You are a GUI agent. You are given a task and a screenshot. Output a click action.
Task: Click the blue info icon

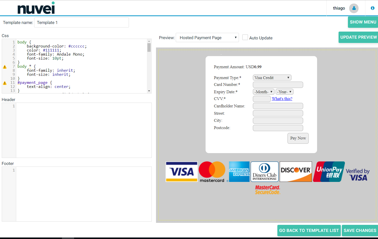coord(372,8)
